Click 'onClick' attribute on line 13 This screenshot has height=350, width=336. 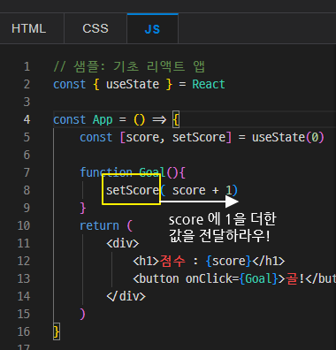click(x=209, y=278)
